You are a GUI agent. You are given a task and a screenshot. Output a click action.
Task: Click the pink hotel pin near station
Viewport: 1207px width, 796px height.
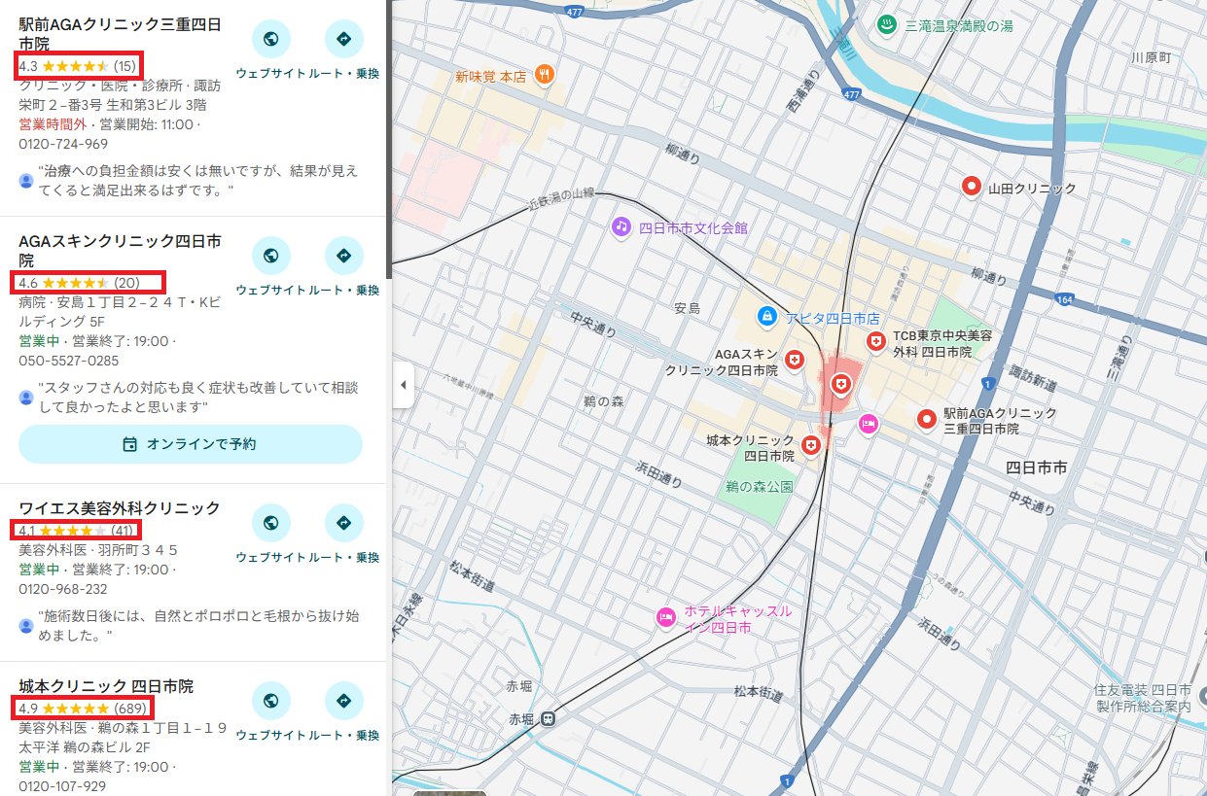coord(869,424)
